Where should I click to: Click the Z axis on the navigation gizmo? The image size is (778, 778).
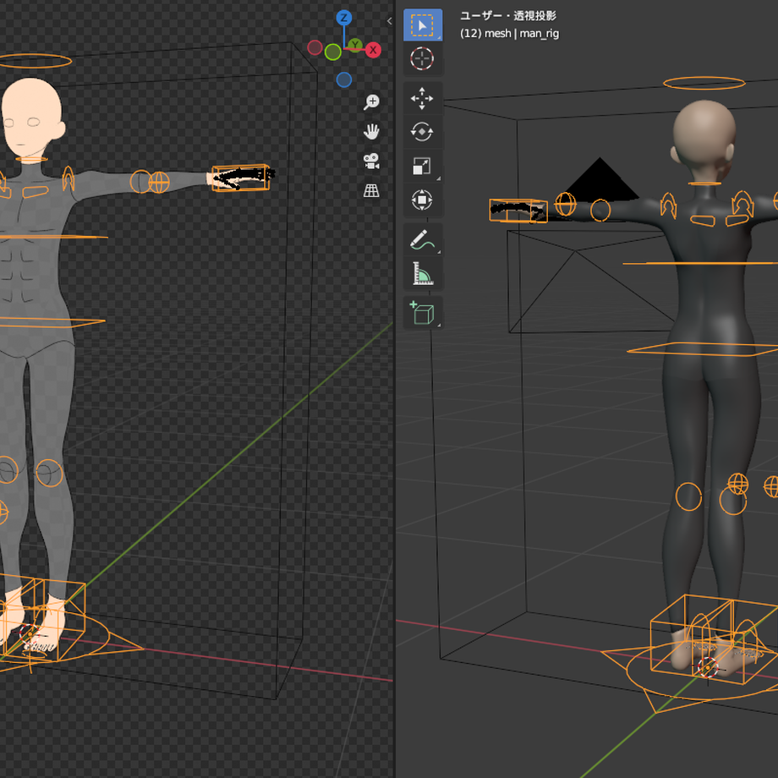[x=342, y=17]
